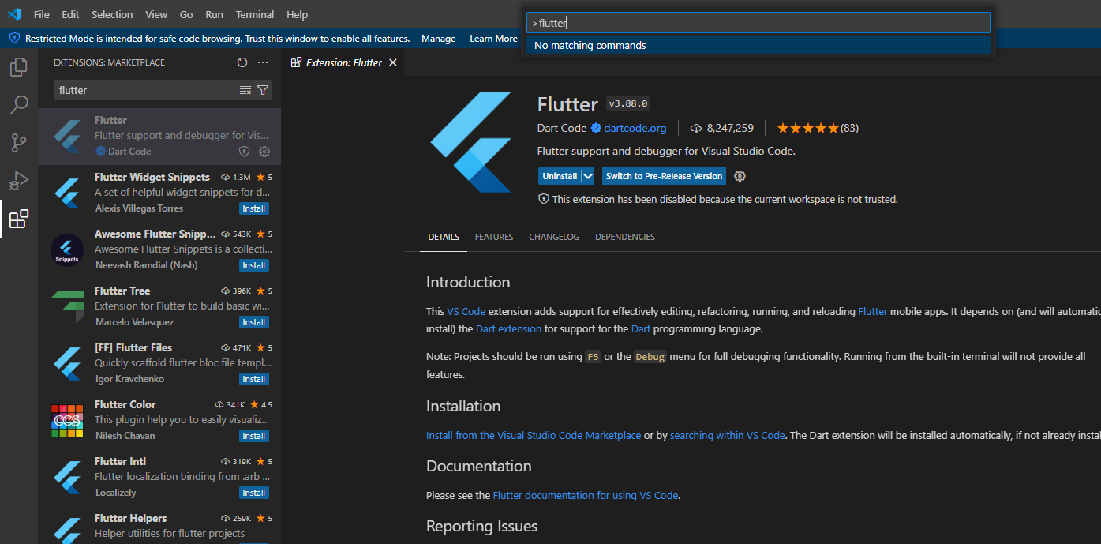Open the dartcode.org publisher link
Screen dimensions: 1101x544
click(x=635, y=128)
